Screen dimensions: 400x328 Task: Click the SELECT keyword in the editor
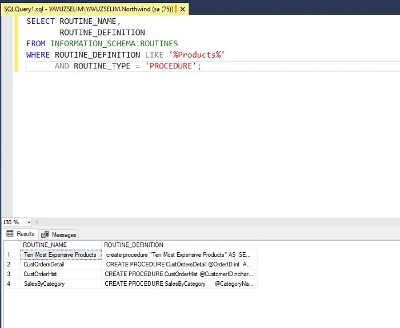click(x=41, y=21)
